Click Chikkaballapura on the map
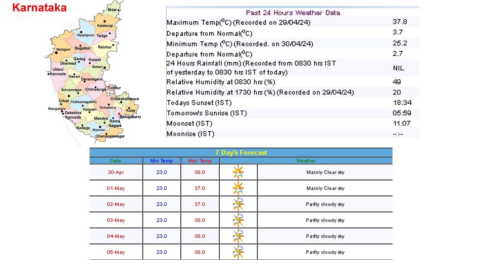 click(x=125, y=99)
